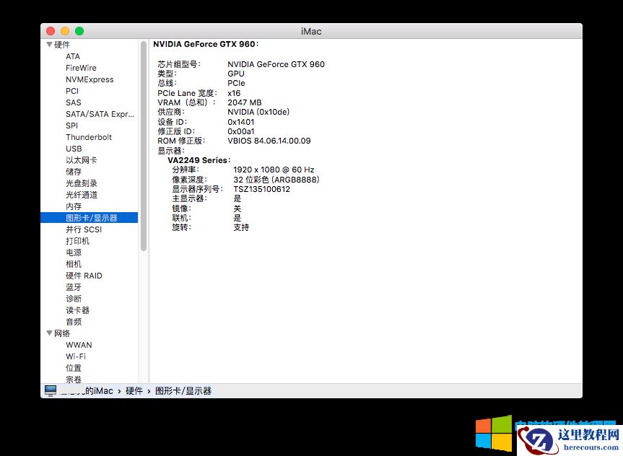This screenshot has height=456, width=623.
Task: Zoom the iMac window with green button
Action: coord(79,31)
